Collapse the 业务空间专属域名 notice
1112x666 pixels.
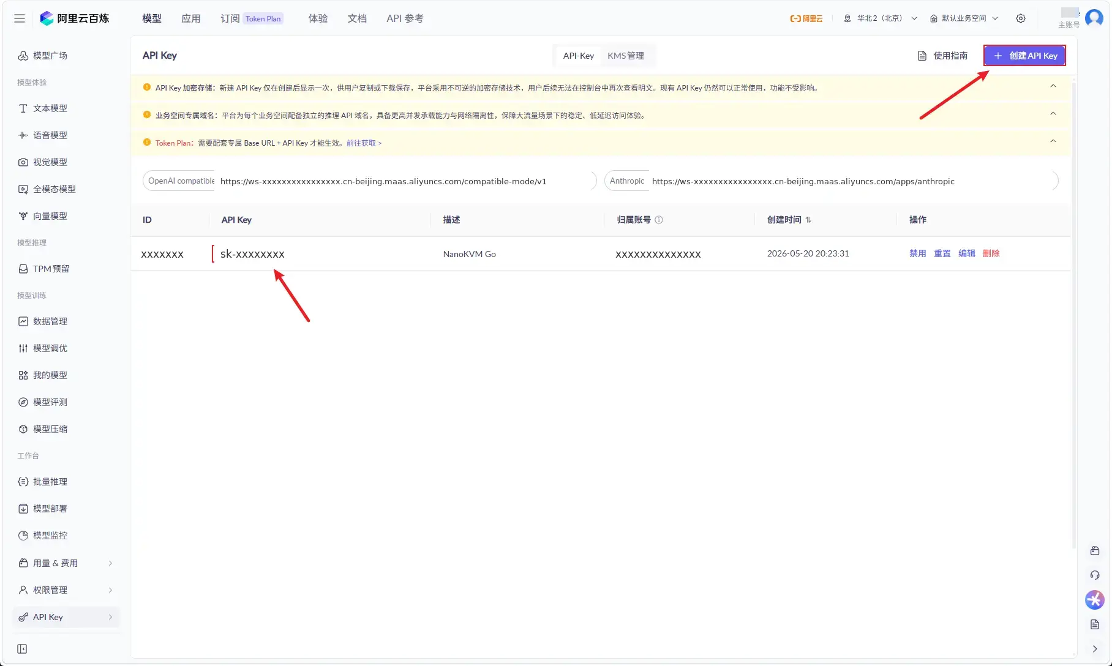(x=1053, y=114)
